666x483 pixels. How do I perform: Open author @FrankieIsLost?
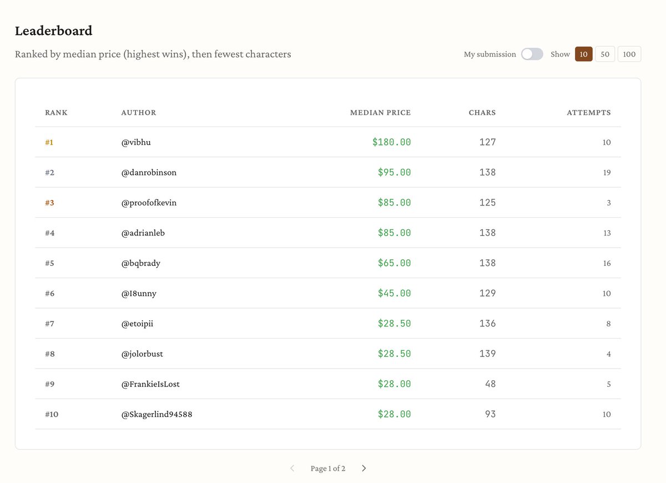[150, 384]
